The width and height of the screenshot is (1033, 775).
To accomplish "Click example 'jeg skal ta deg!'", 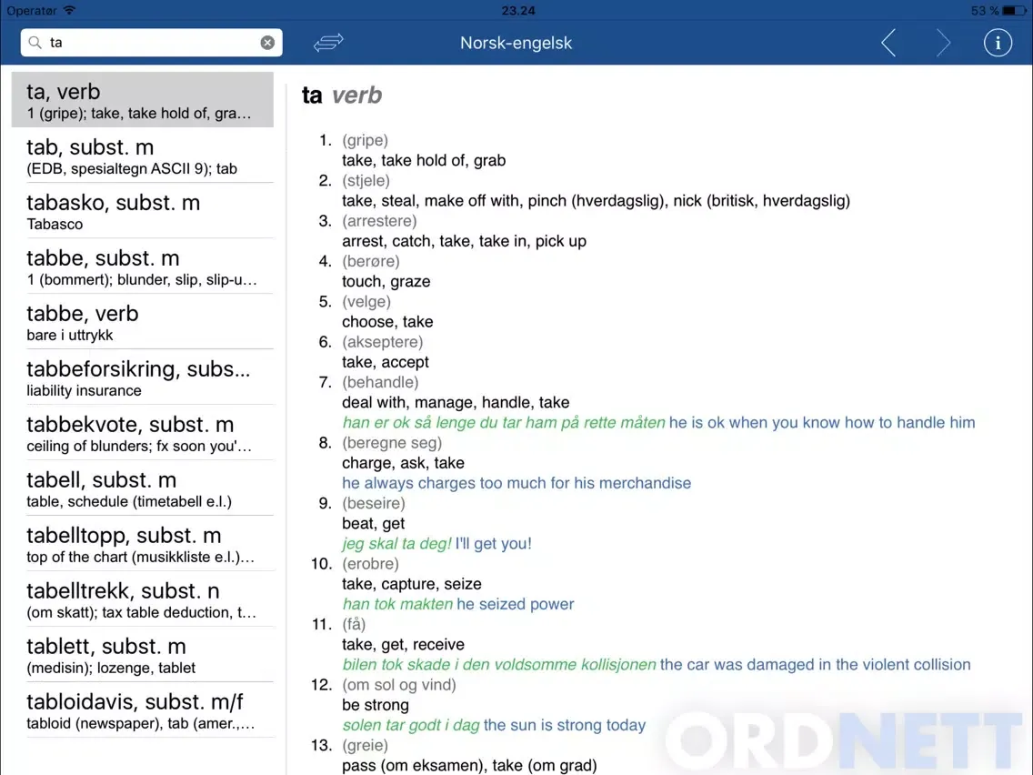I will click(396, 544).
